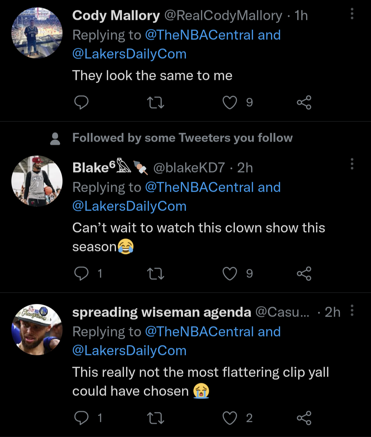Reply to the clown show tweet
This screenshot has width=371, height=437.
click(x=81, y=274)
